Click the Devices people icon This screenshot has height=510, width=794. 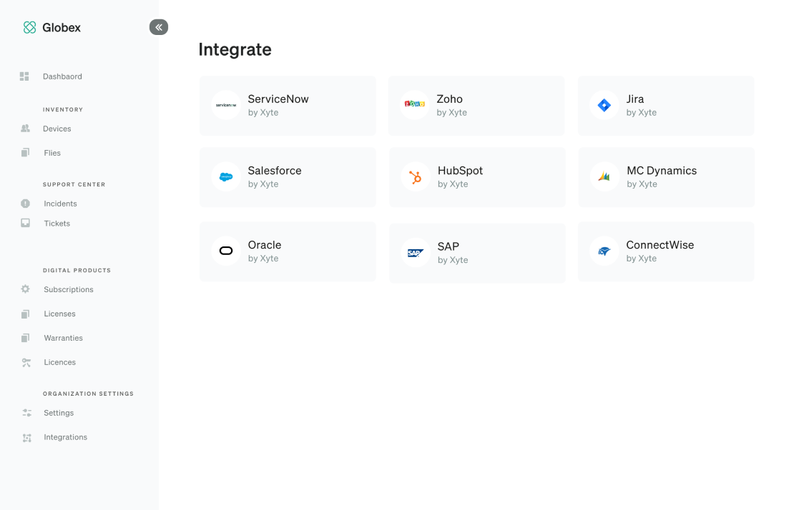coord(25,129)
